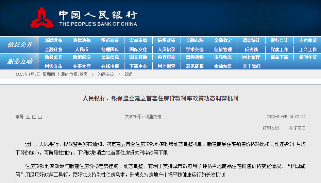Image resolution: width=321 pixels, height=183 pixels.
Task: Open the 人民币 navigation item
Action: pyautogui.click(x=82, y=49)
